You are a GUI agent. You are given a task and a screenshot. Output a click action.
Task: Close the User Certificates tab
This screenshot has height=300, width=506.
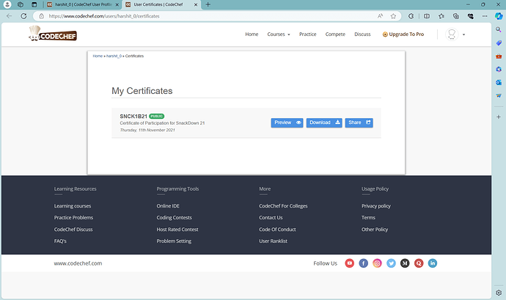pyautogui.click(x=196, y=4)
